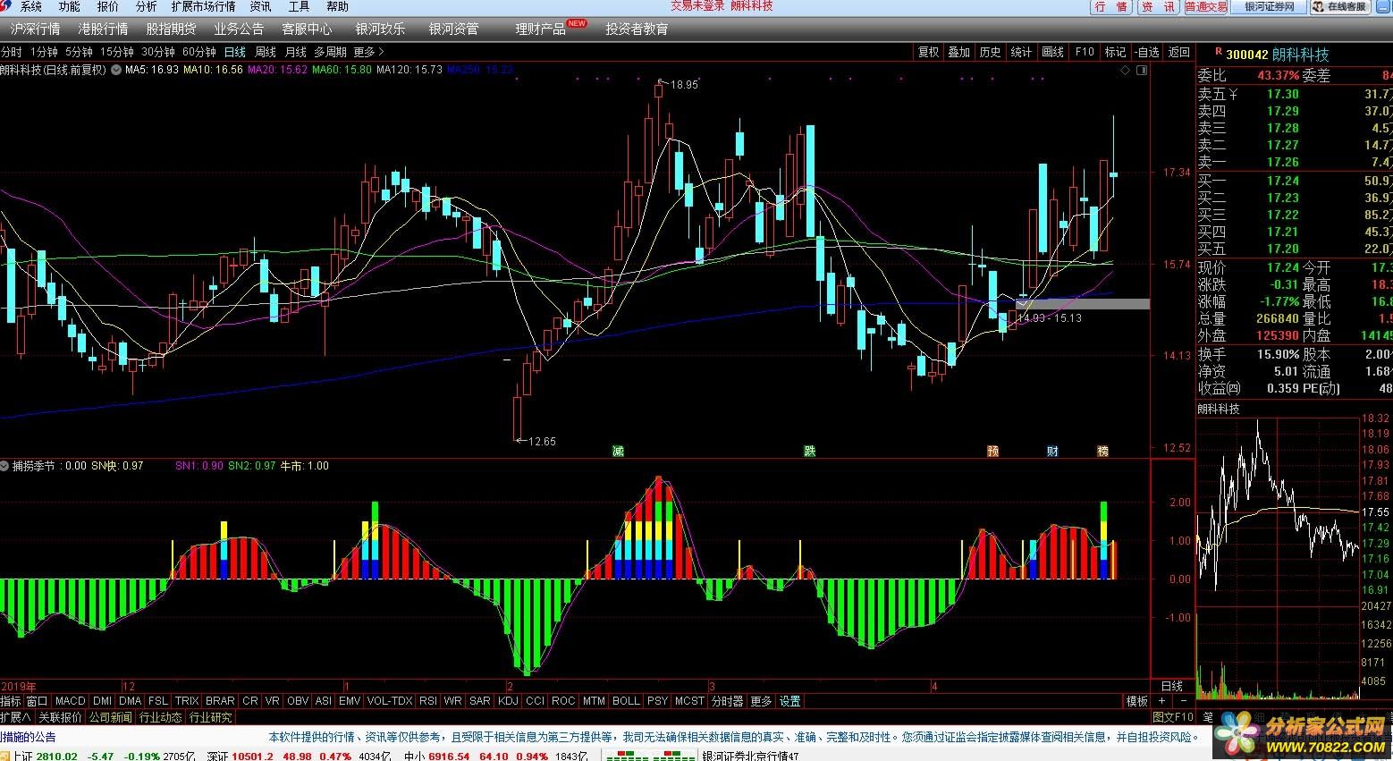This screenshot has height=761, width=1393.
Task: Select the KDJ indicator tab
Action: (510, 701)
